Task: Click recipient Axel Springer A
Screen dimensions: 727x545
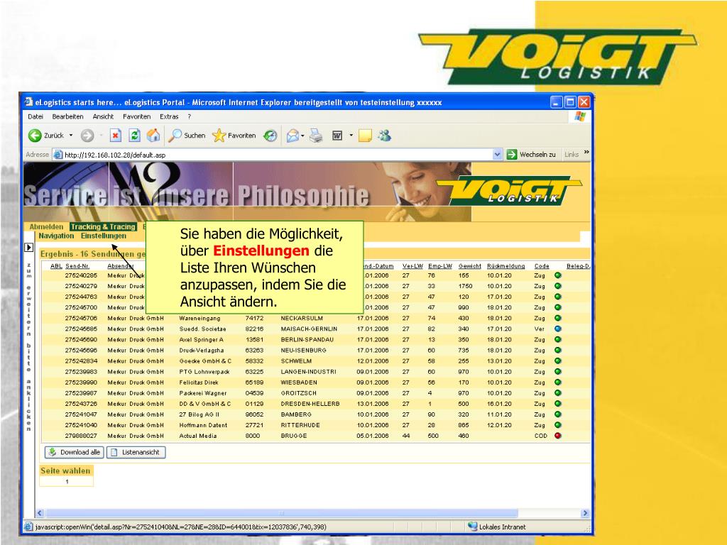Action: [201, 339]
